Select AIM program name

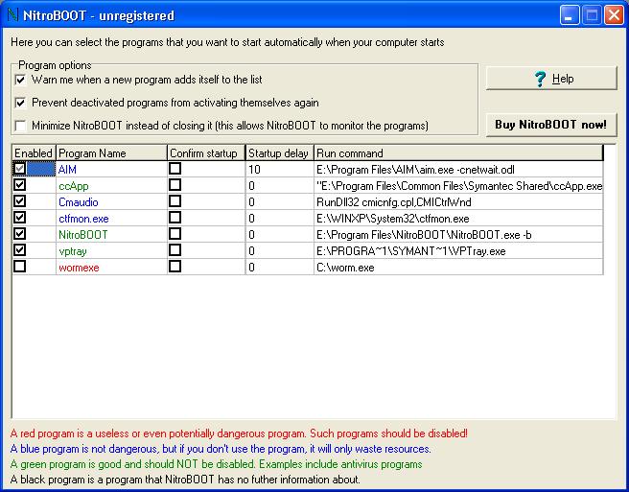67,170
